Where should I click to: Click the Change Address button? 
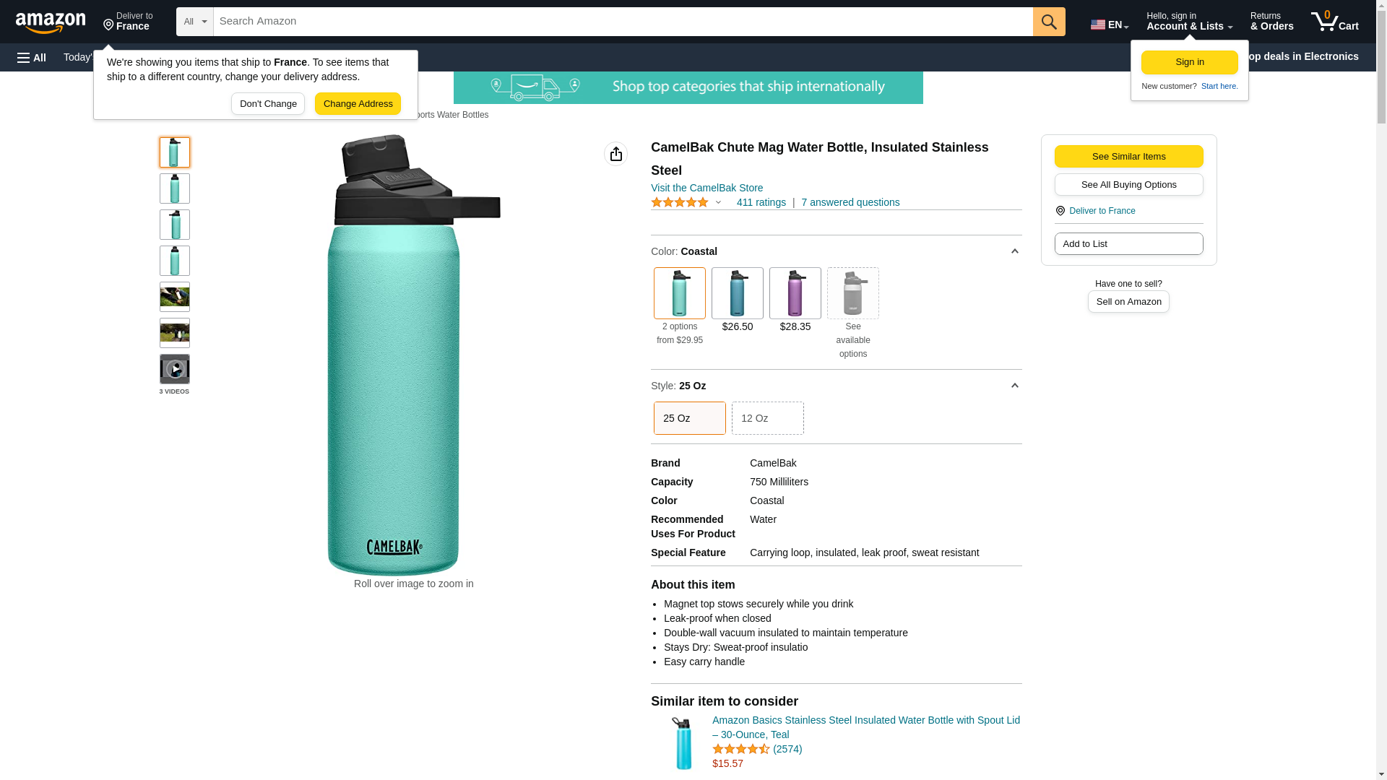click(x=358, y=104)
